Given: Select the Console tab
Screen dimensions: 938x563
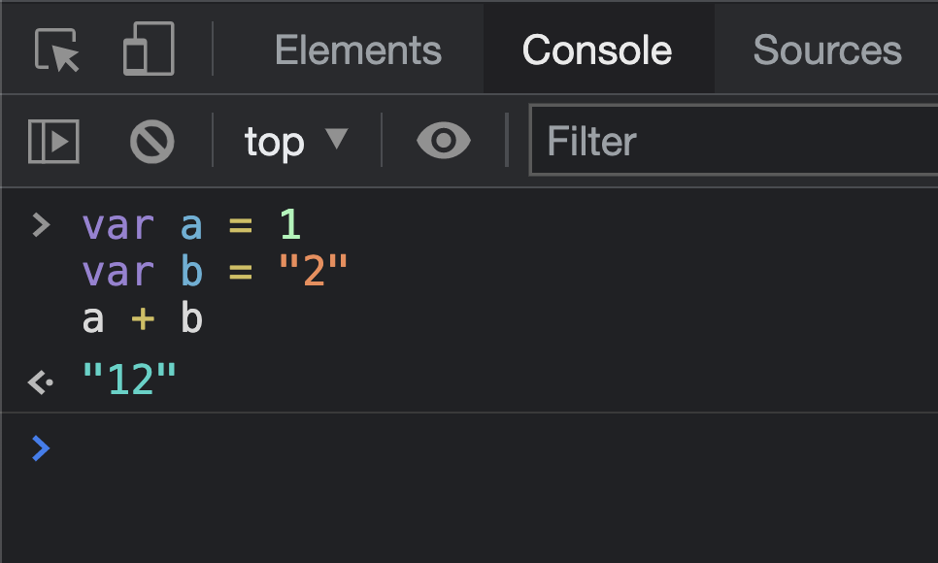Looking at the screenshot, I should pos(597,49).
